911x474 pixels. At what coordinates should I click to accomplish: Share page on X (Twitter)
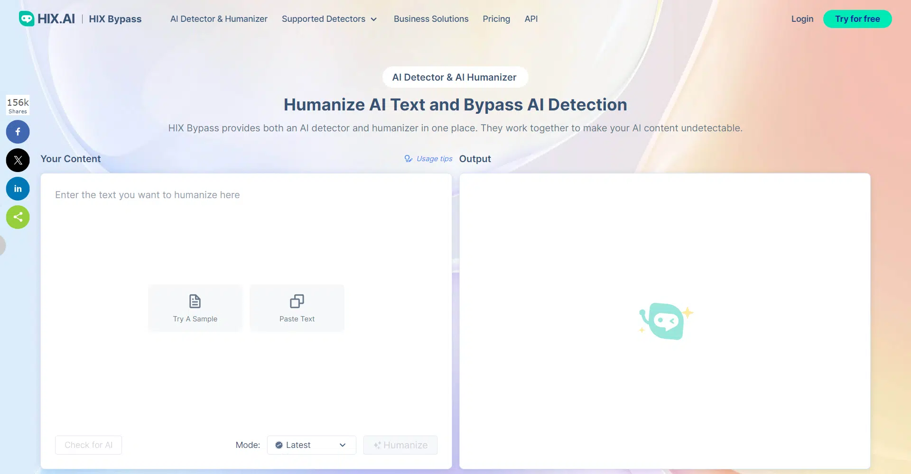(18, 160)
